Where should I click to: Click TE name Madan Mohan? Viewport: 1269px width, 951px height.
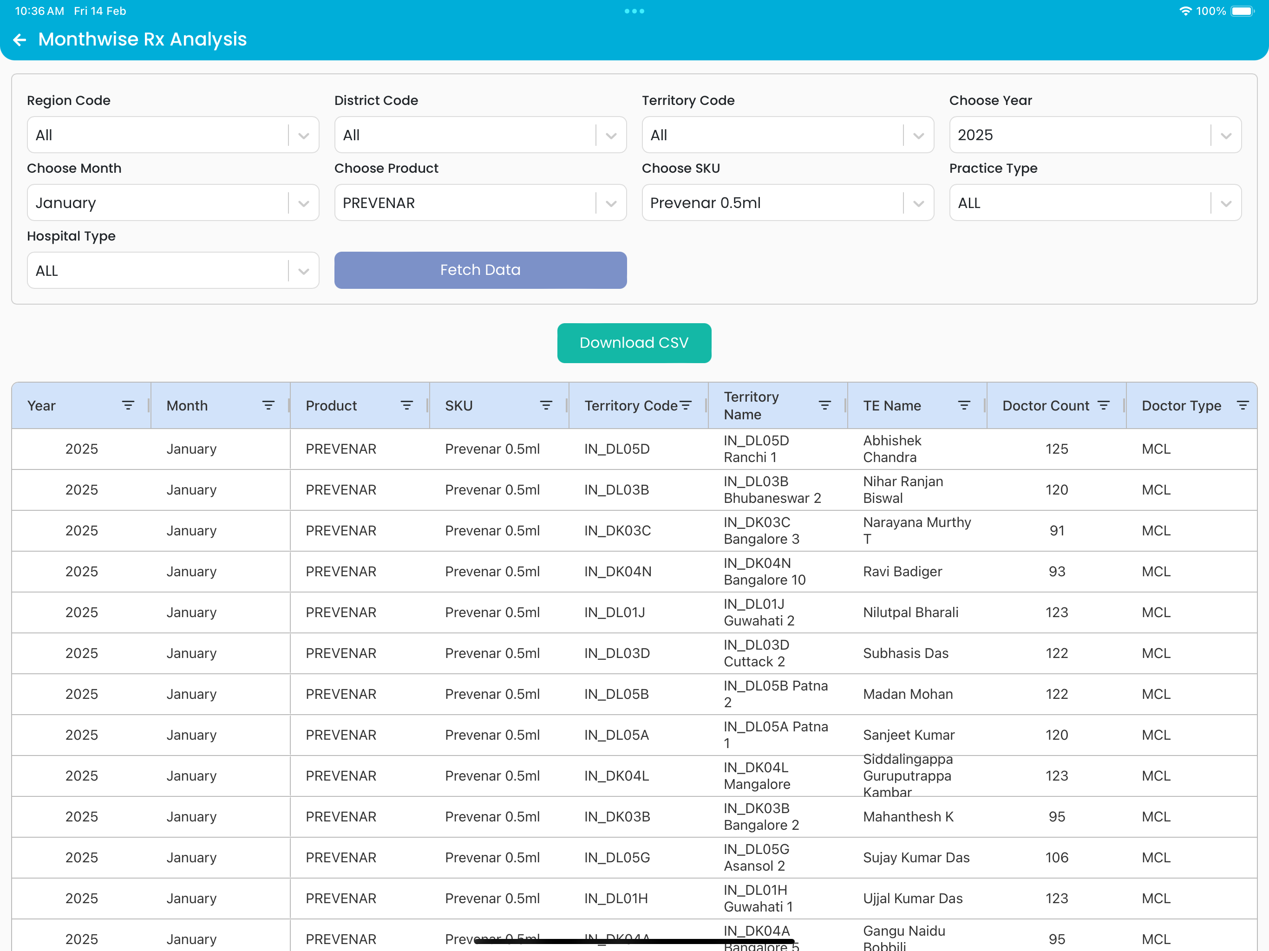908,694
